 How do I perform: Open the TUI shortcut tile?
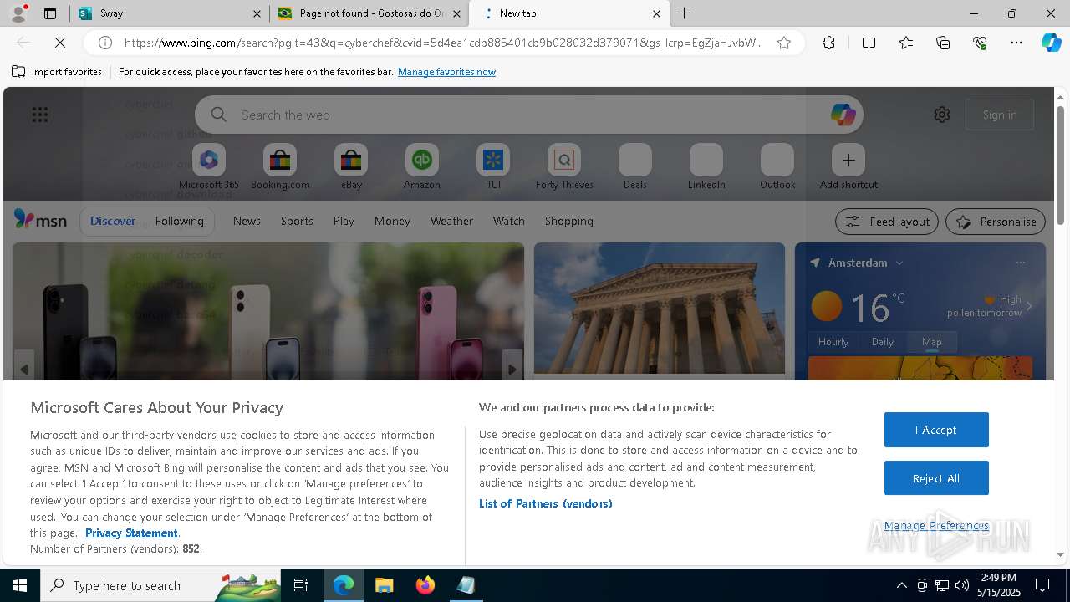pos(493,166)
